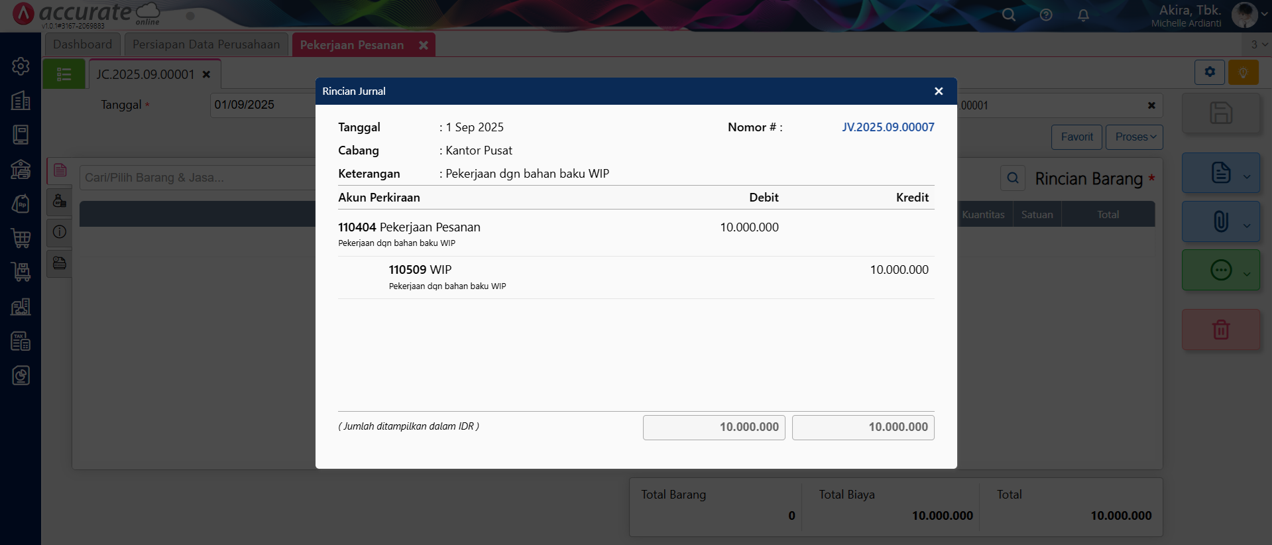The width and height of the screenshot is (1272, 545).
Task: Open the settings gear in left sidebar
Action: [x=21, y=66]
